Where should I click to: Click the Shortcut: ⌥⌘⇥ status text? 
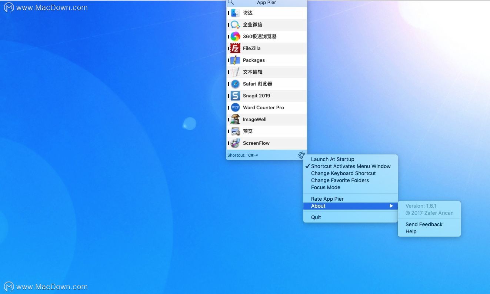click(x=243, y=155)
